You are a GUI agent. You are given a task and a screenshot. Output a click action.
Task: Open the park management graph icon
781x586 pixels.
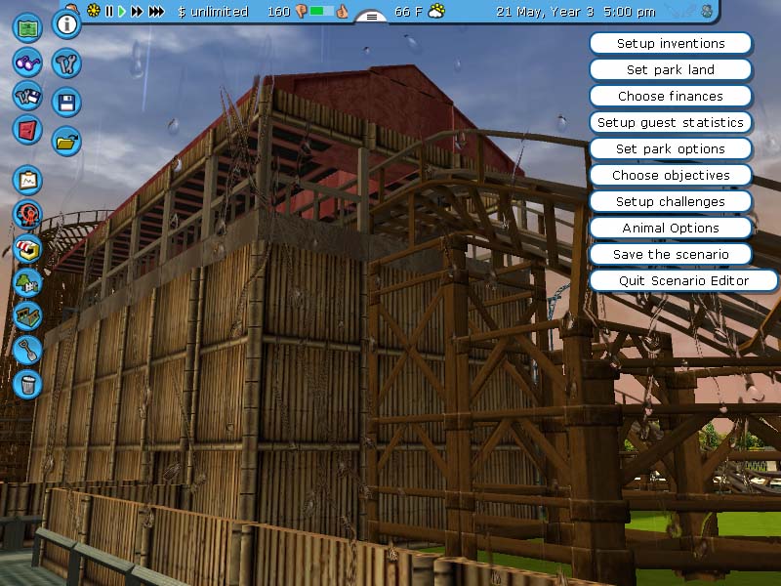27,180
